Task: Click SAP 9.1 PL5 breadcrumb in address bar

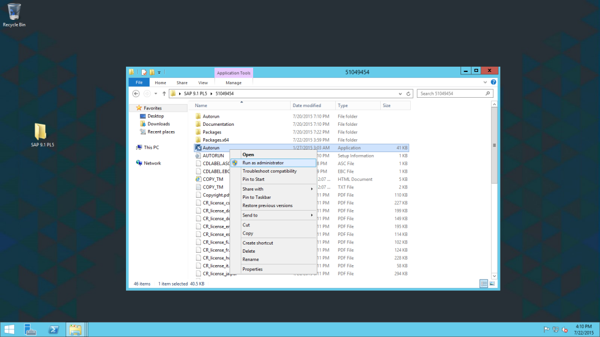Action: [195, 94]
